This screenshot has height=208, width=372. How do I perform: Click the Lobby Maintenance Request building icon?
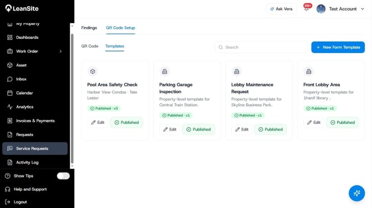[x=237, y=71]
